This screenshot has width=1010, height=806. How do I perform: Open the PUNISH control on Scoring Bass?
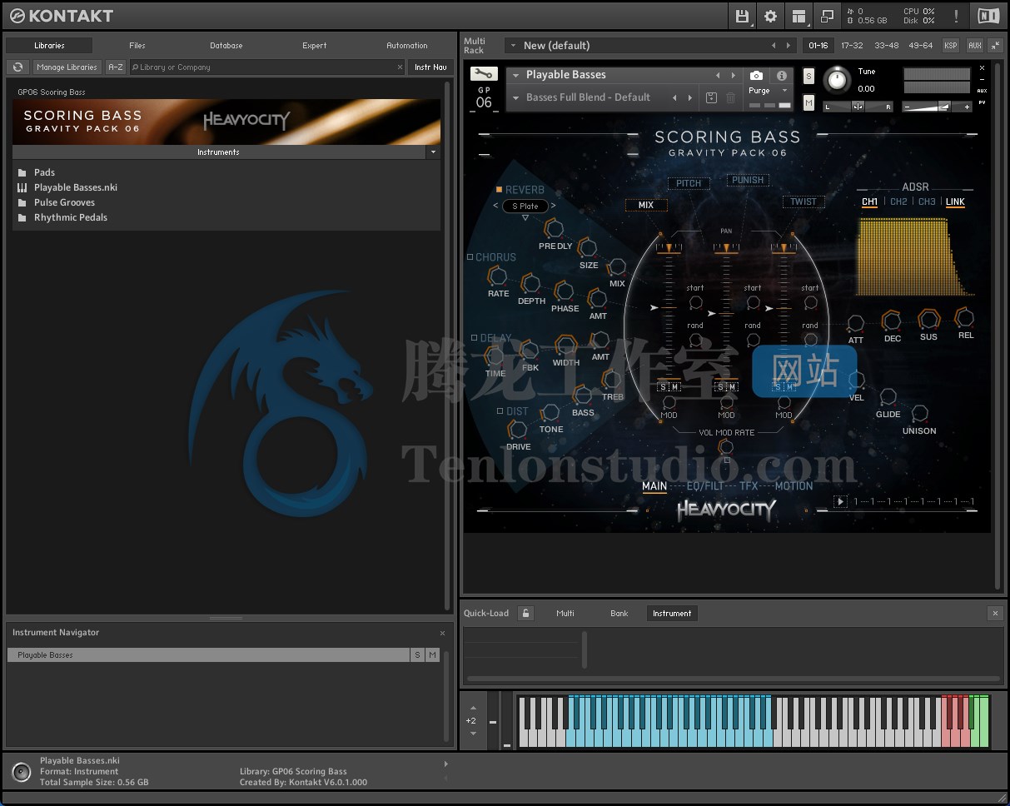click(x=747, y=180)
